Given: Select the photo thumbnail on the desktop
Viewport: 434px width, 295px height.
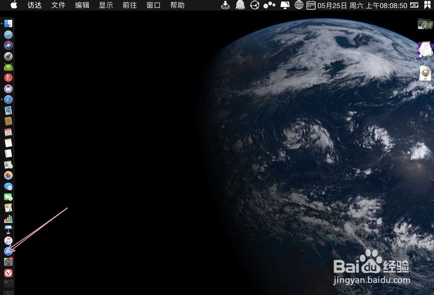Looking at the screenshot, I should point(425,24).
